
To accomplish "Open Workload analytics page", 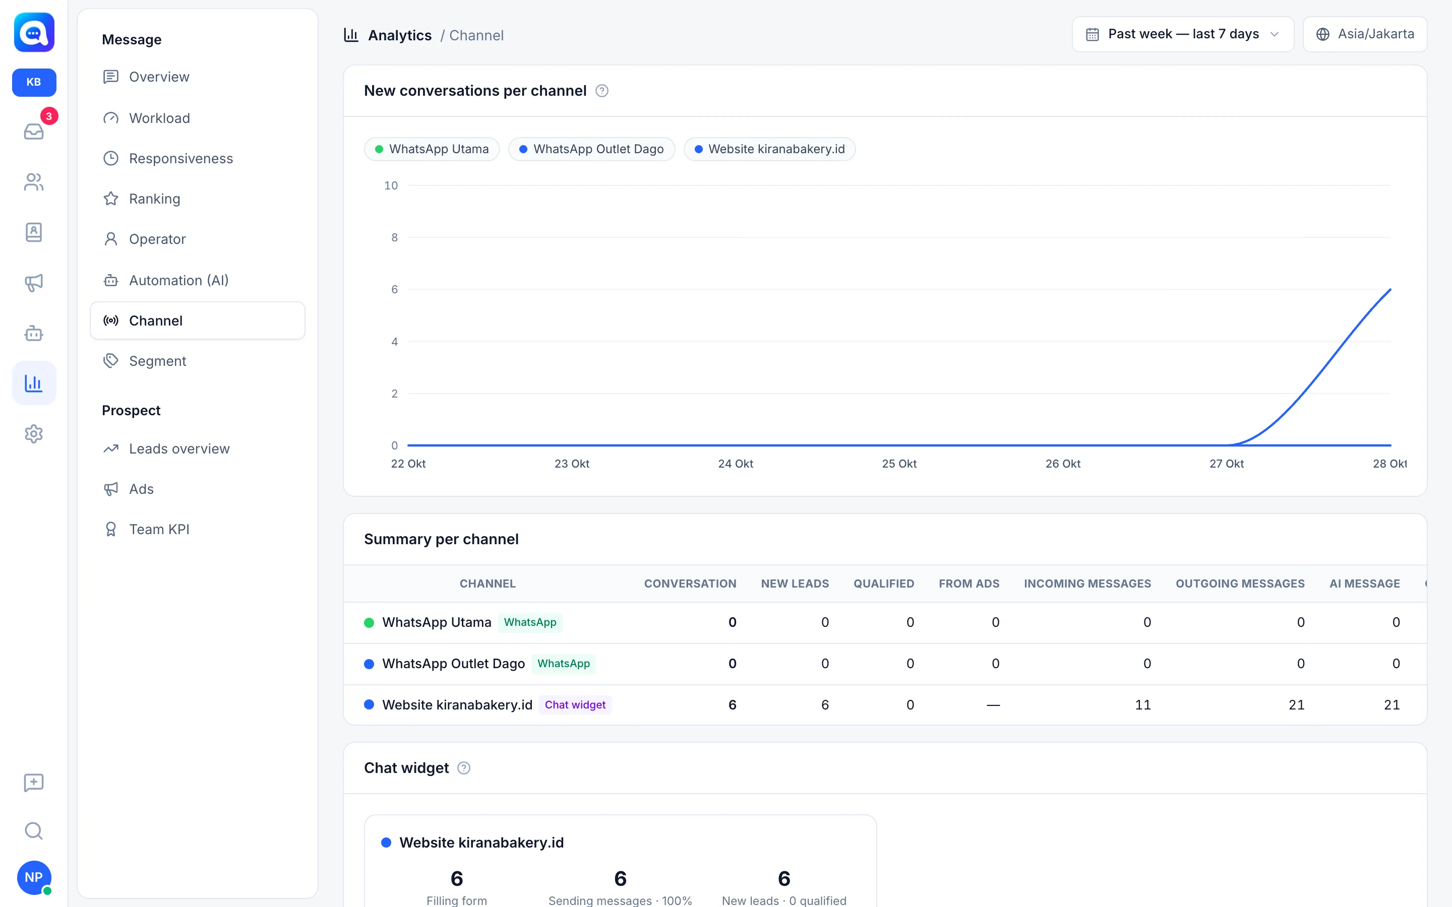I will 198,117.
